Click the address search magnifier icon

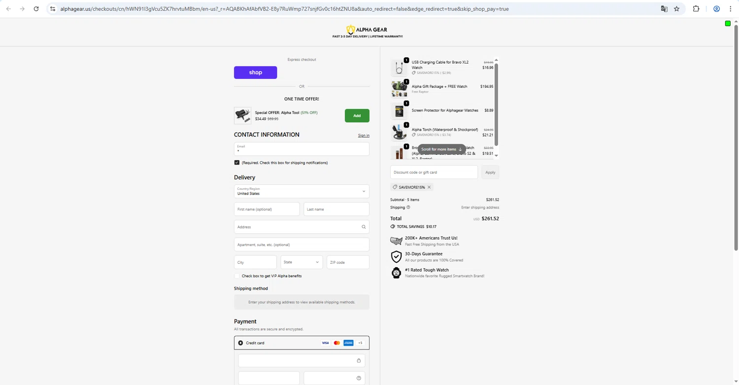(x=364, y=227)
